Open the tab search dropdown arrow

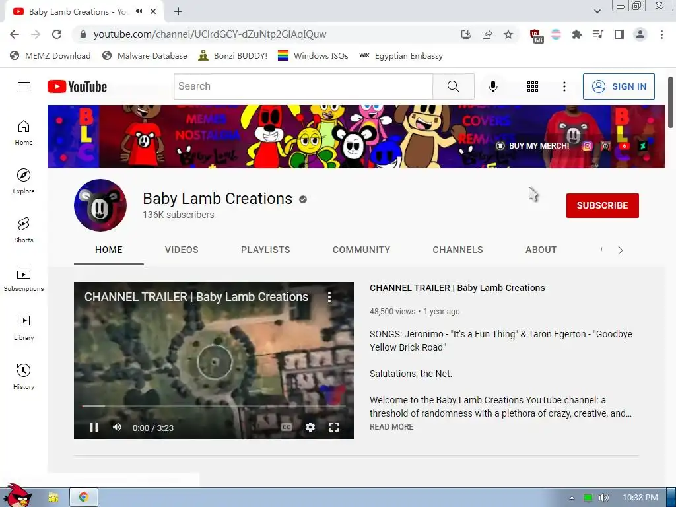(597, 11)
